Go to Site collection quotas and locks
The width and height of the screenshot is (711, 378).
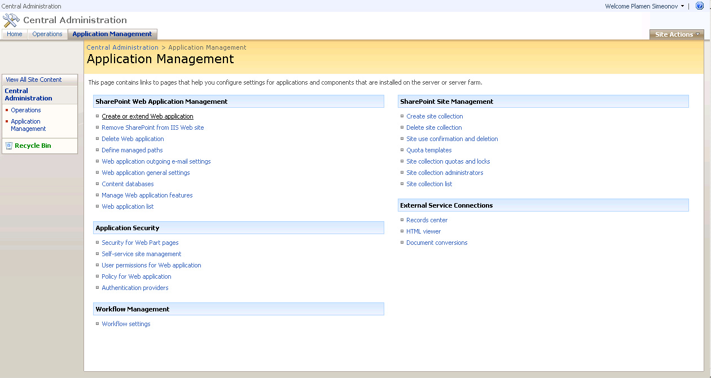point(448,161)
